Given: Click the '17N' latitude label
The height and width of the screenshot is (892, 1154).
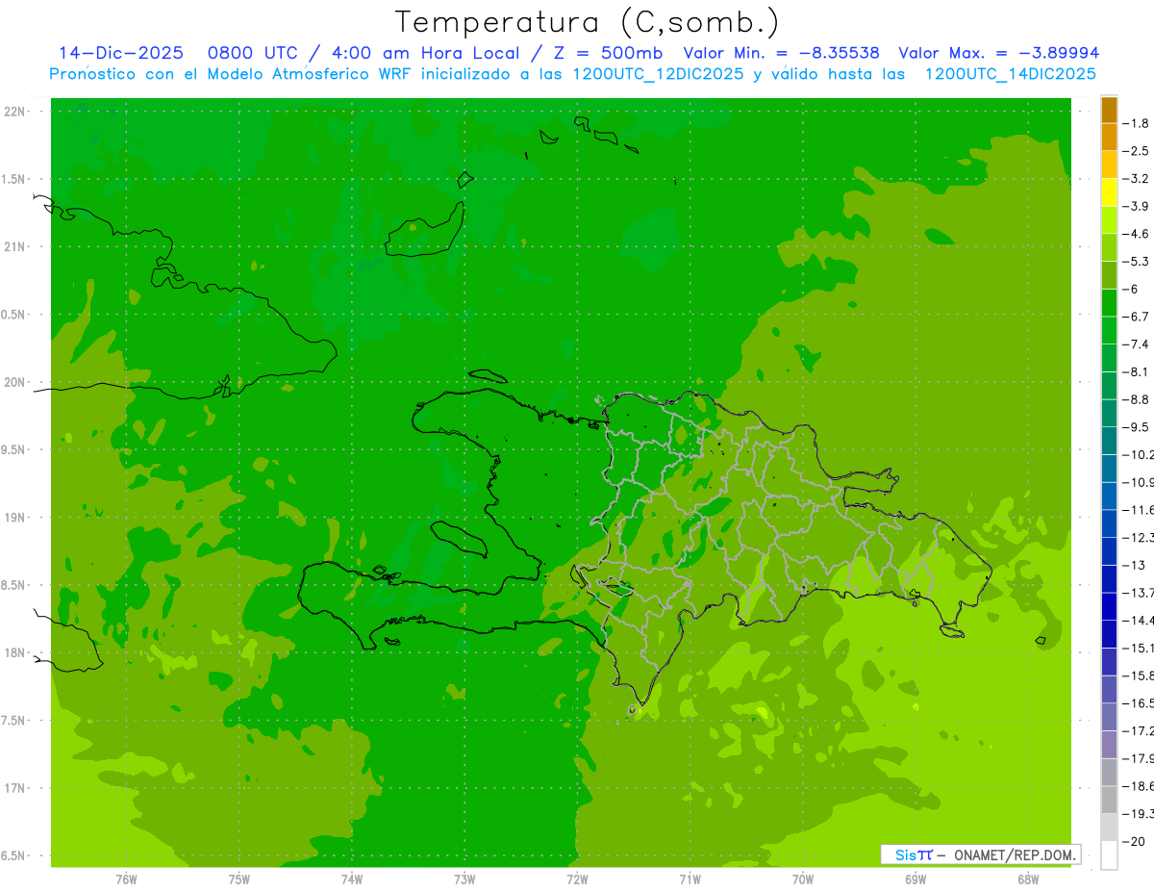Looking at the screenshot, I should point(15,788).
